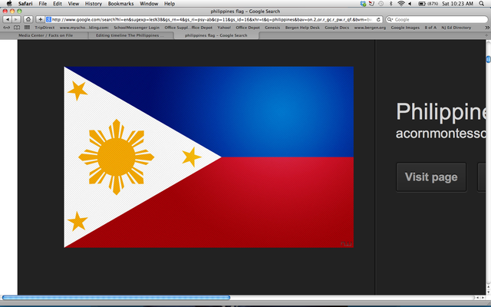
Task: Switch to Editing timeline The Phillippines tab
Action: (x=130, y=35)
